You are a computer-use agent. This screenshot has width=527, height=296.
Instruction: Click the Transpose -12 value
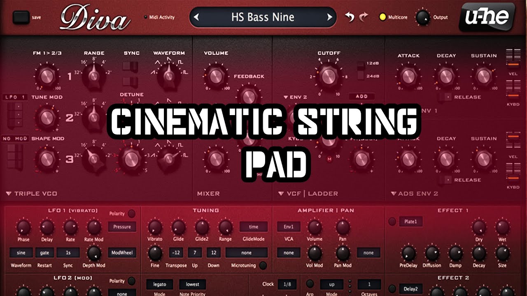click(176, 252)
